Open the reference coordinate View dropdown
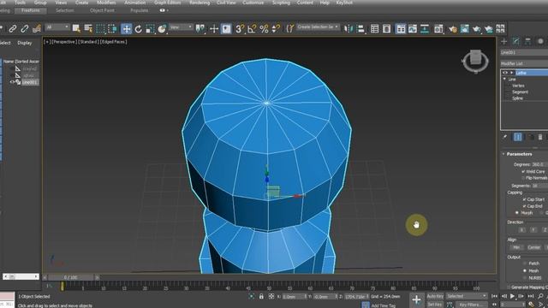The image size is (548, 308). 181,27
